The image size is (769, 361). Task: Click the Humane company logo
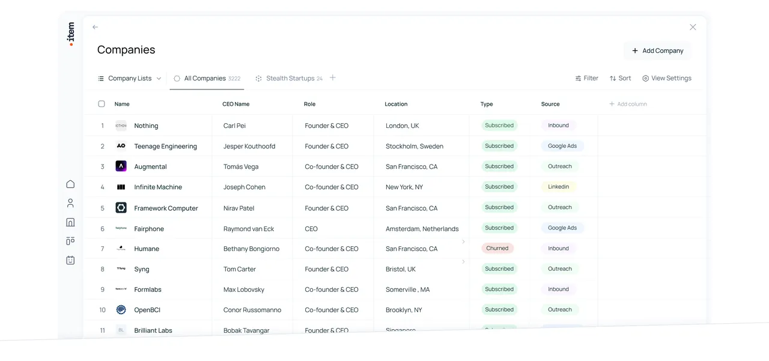click(121, 249)
